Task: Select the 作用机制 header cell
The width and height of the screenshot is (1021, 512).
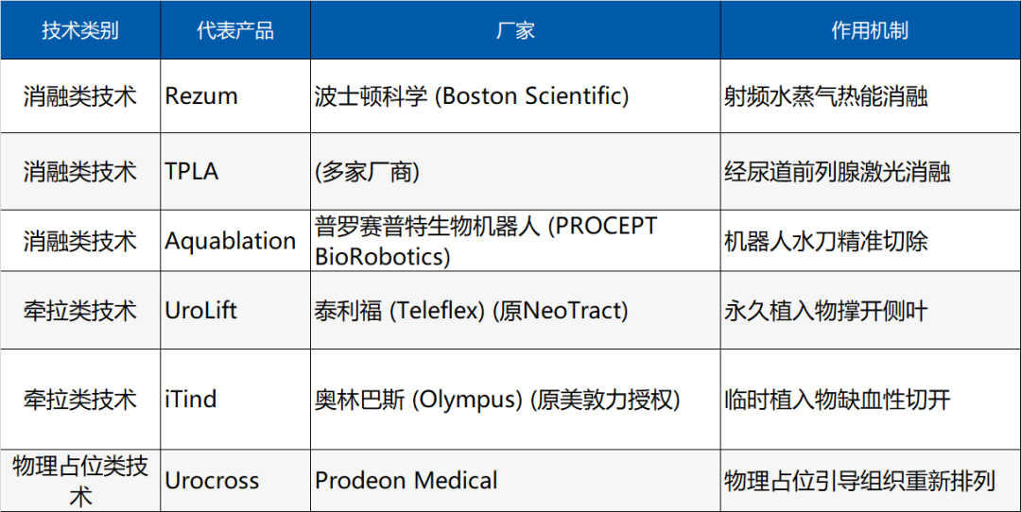Action: coord(871,30)
